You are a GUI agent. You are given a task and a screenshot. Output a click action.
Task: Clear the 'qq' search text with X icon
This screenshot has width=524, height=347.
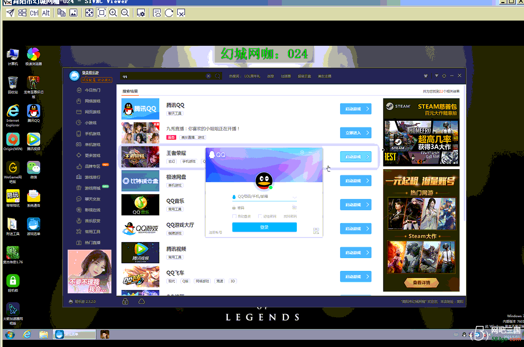tap(208, 76)
